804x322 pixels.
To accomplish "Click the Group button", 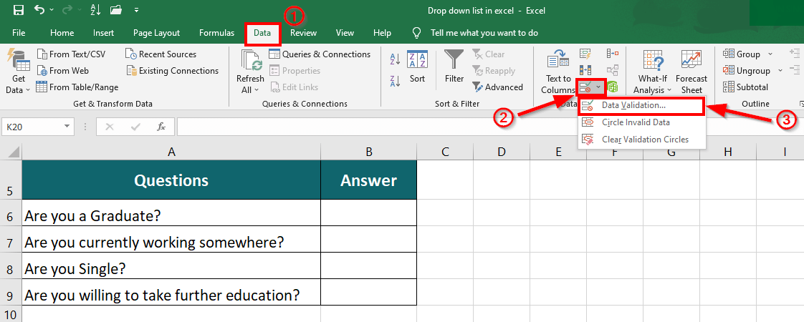I will click(742, 54).
